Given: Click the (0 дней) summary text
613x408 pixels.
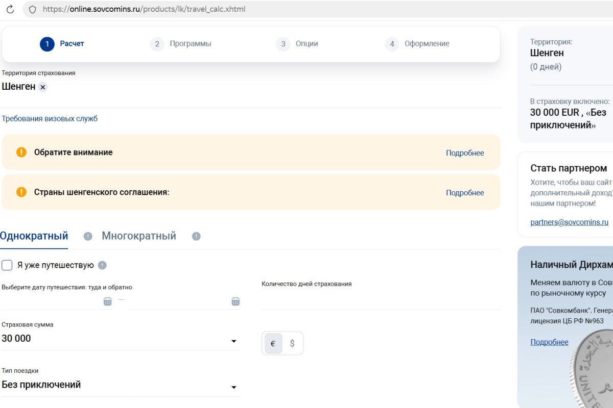Looking at the screenshot, I should coord(546,67).
